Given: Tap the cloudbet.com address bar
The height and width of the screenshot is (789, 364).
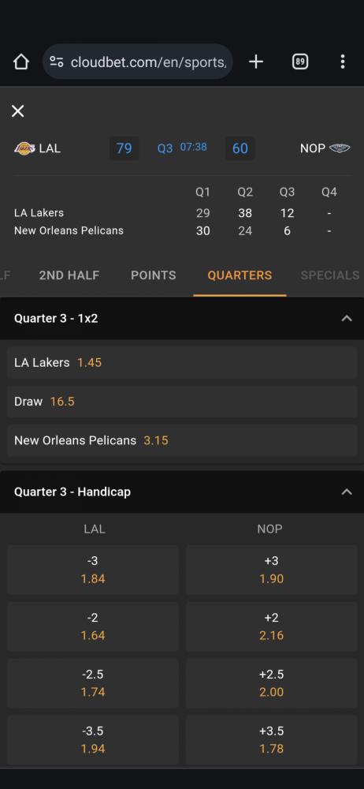Looking at the screenshot, I should [138, 62].
